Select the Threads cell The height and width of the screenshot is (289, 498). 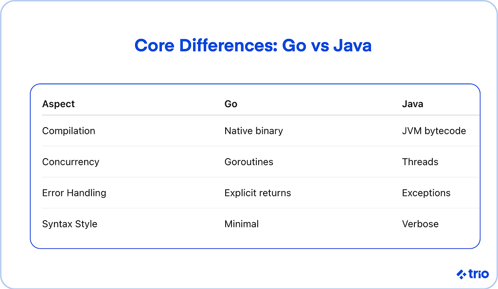pos(420,162)
